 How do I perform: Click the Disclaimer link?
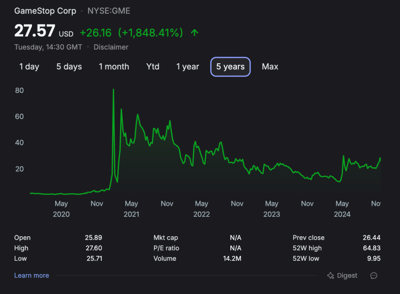tap(111, 47)
